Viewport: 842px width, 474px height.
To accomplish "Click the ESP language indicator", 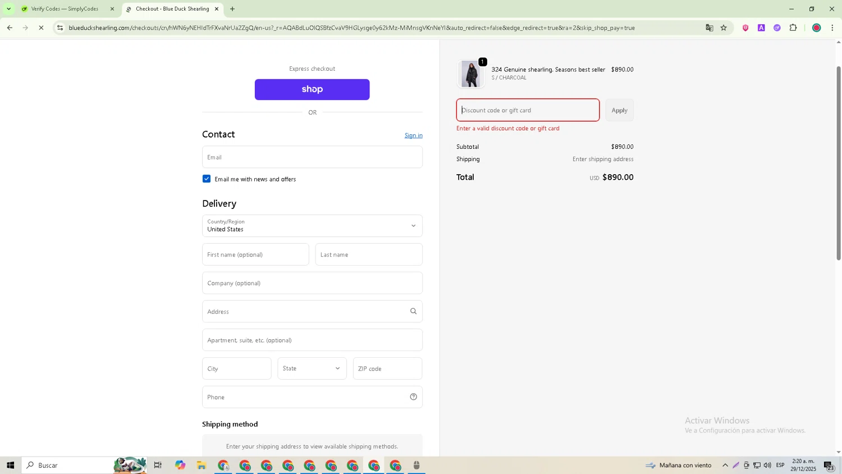I will (x=780, y=465).
